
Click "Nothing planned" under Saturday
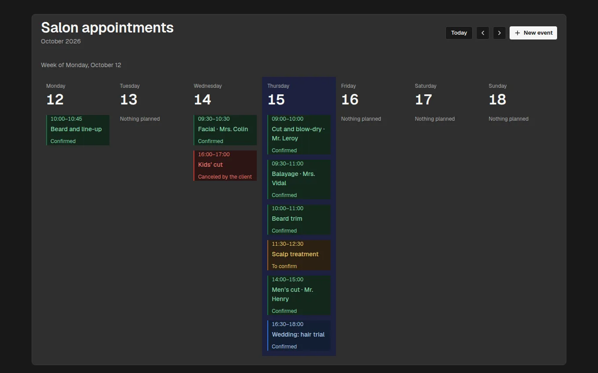[435, 119]
